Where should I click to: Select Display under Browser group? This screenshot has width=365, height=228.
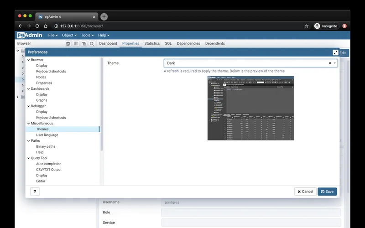[x=42, y=66]
